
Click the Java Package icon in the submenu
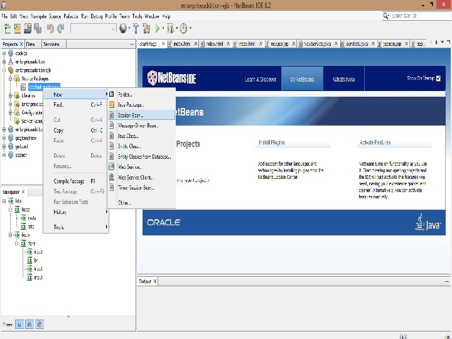tap(112, 105)
